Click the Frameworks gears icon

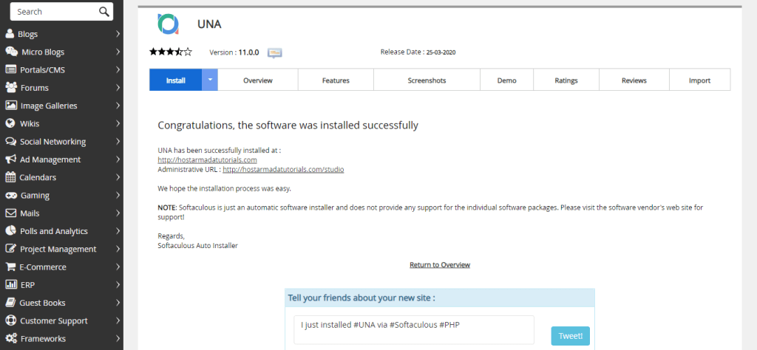tap(11, 338)
